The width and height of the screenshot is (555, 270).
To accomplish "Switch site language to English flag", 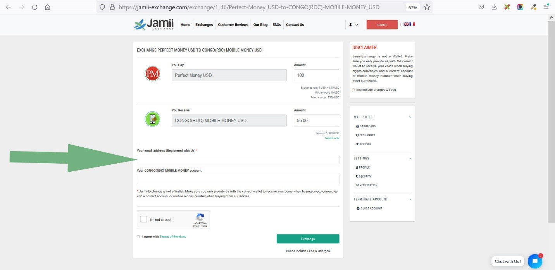I will pos(406,24).
